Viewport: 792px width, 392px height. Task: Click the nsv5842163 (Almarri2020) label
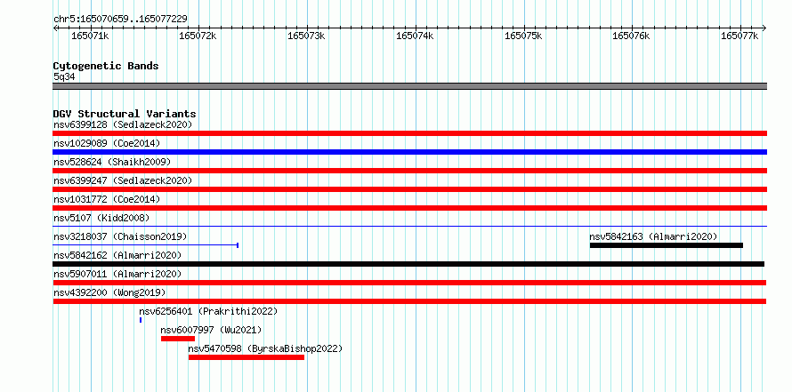click(x=653, y=236)
